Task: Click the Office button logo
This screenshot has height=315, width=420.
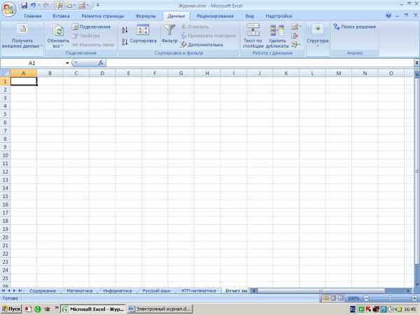Action: (9, 7)
